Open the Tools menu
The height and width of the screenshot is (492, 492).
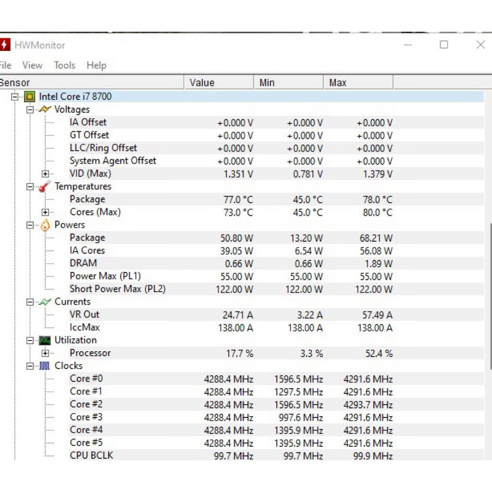click(64, 65)
